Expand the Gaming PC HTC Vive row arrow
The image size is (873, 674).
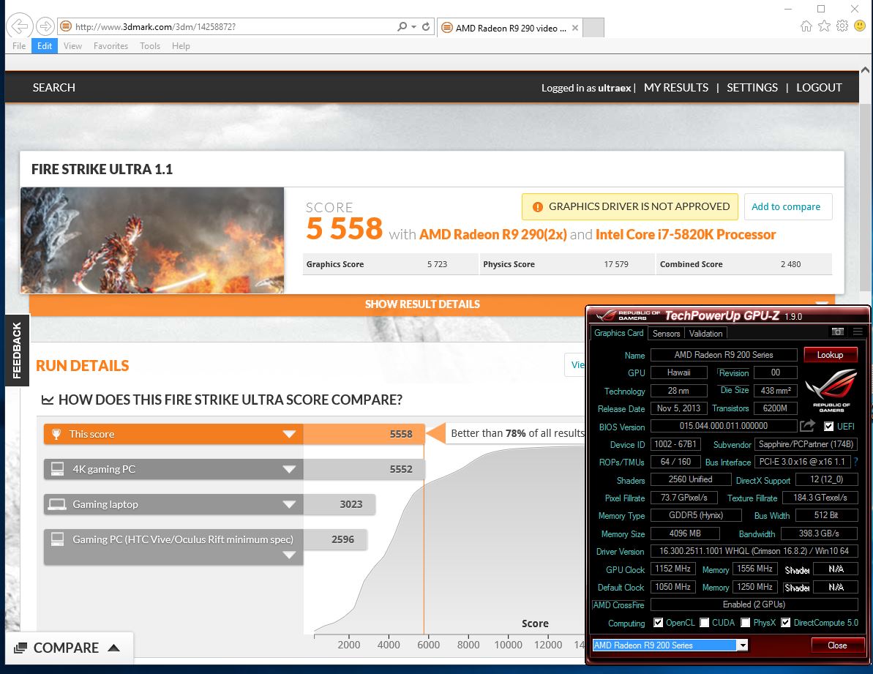coord(289,555)
